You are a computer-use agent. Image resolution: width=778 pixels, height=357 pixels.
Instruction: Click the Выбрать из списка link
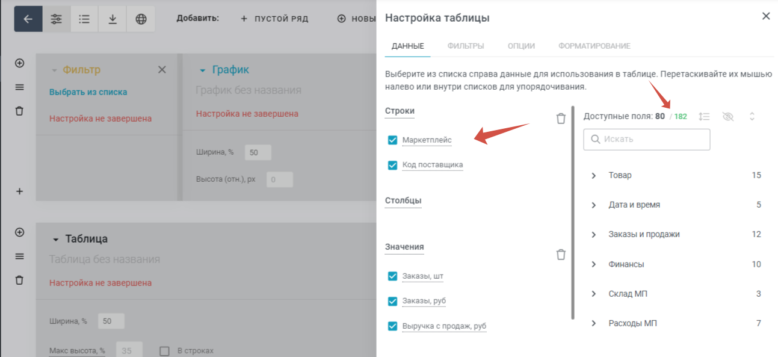[x=88, y=92]
